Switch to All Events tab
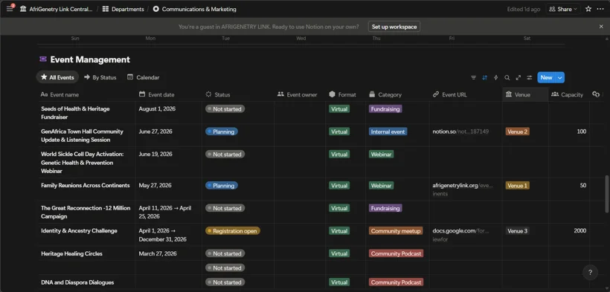Screen dimensions: 610x292 (x=57, y=77)
